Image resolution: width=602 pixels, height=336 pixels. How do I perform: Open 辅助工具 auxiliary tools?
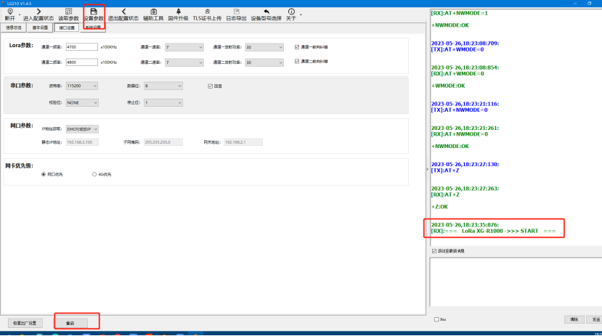coord(153,12)
